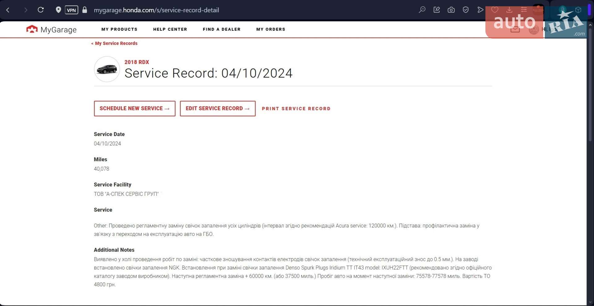Click the SCHEDULE NEW SERVICE button
Screen dimensions: 594x306
coord(135,109)
